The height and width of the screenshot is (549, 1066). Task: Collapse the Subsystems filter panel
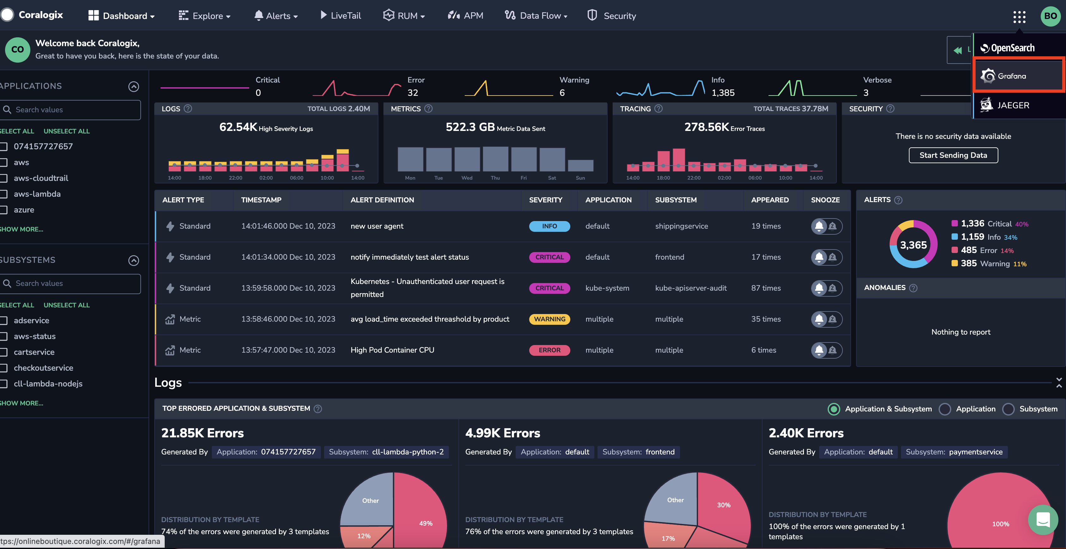tap(134, 260)
